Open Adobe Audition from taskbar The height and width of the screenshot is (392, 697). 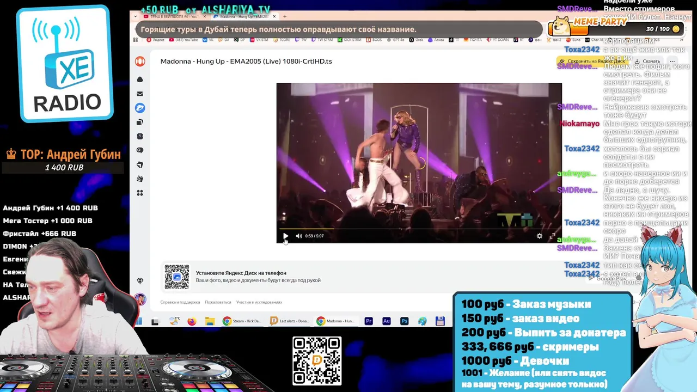point(387,321)
